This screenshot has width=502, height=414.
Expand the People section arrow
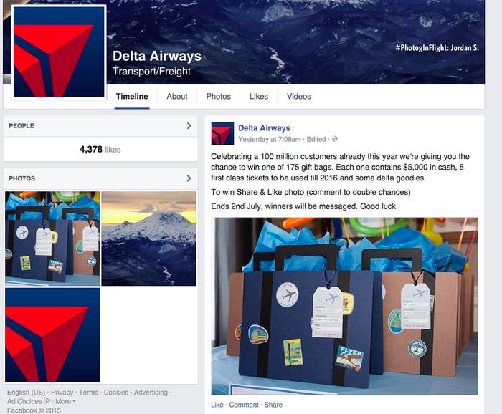tap(189, 125)
